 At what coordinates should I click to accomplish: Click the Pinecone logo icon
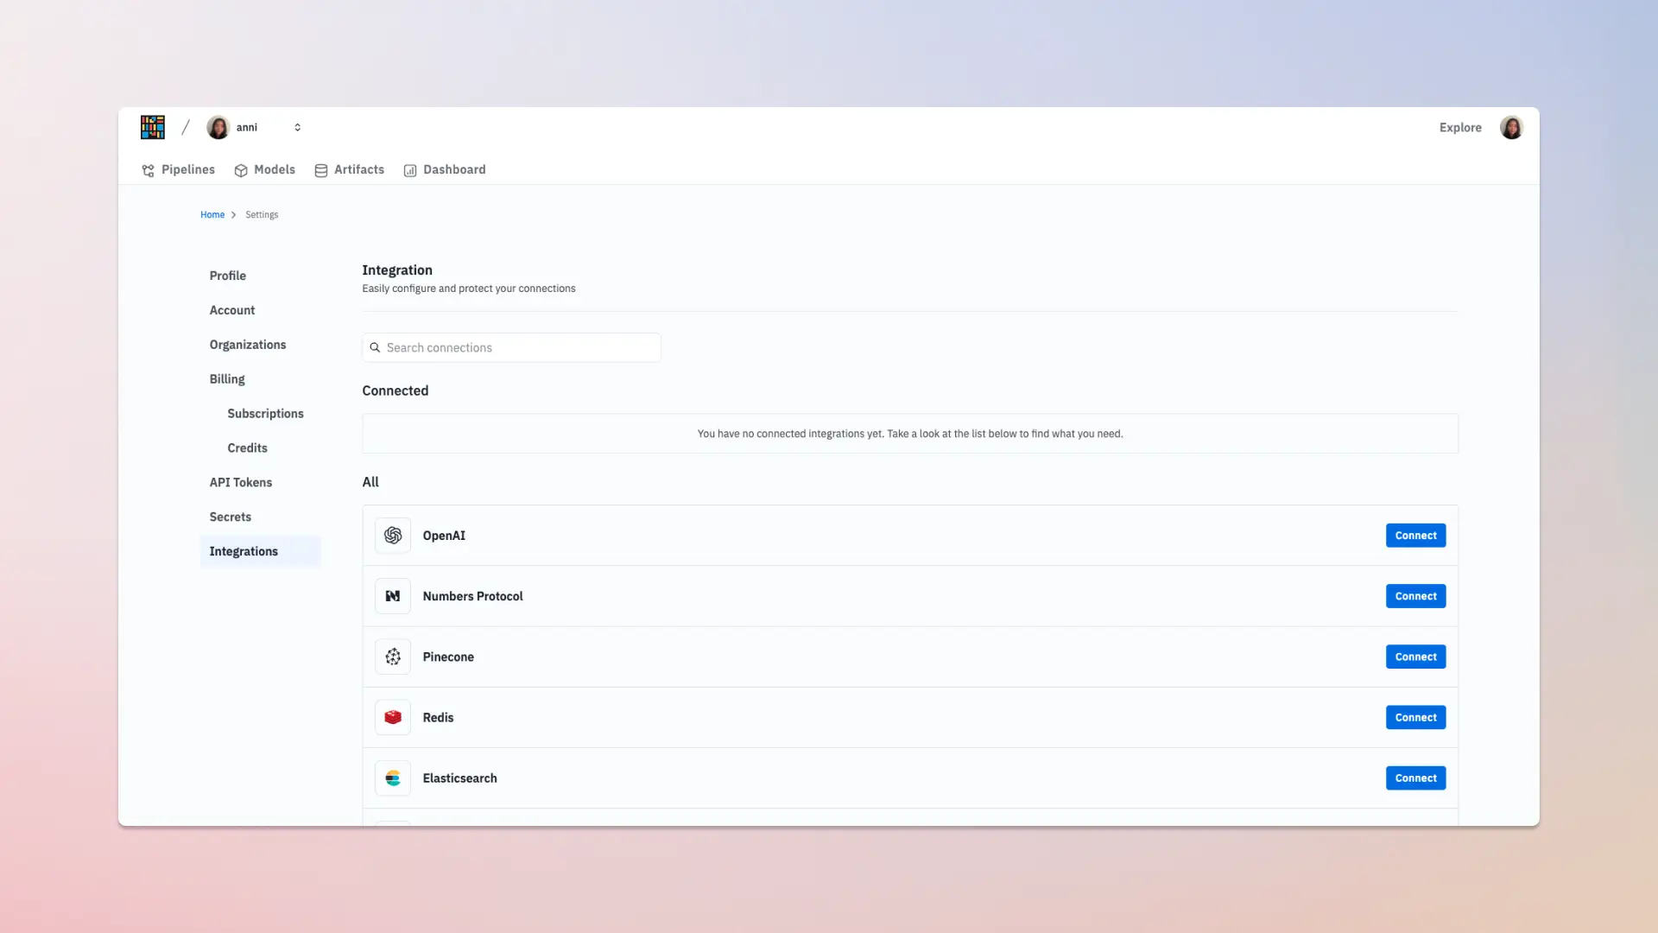tap(393, 657)
